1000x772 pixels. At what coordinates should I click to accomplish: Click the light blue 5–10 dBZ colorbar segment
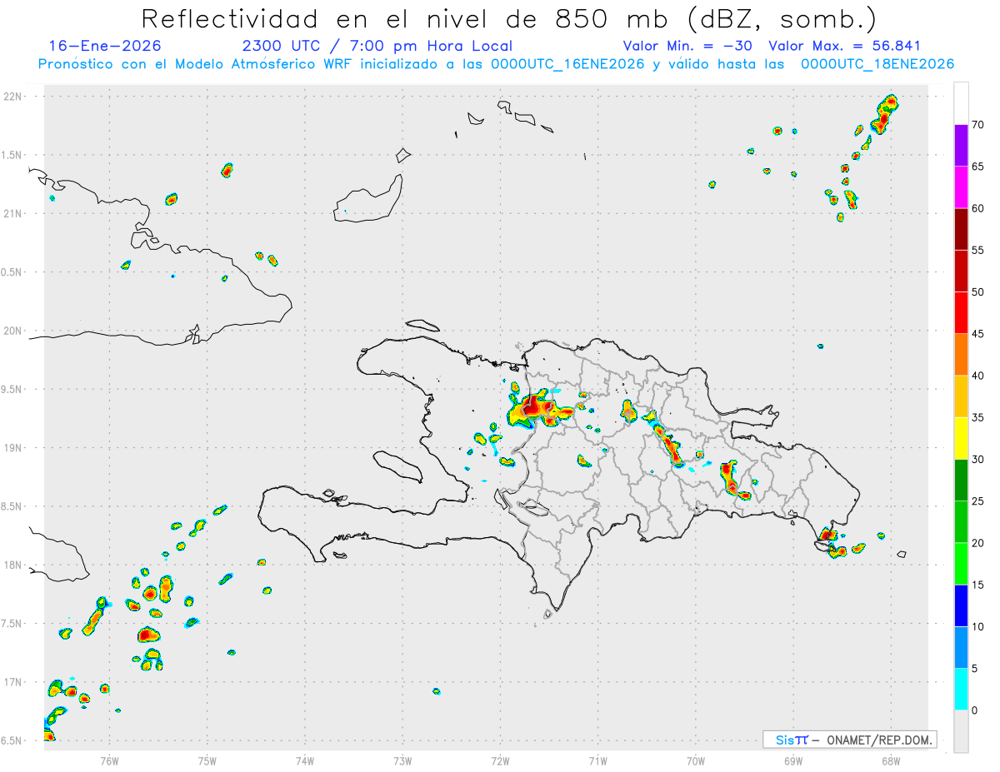coord(961,648)
